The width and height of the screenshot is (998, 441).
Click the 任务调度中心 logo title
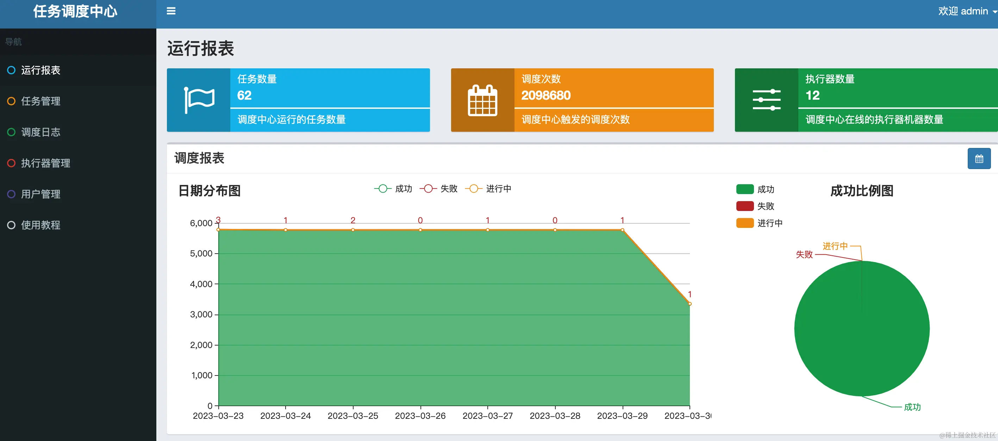(75, 11)
